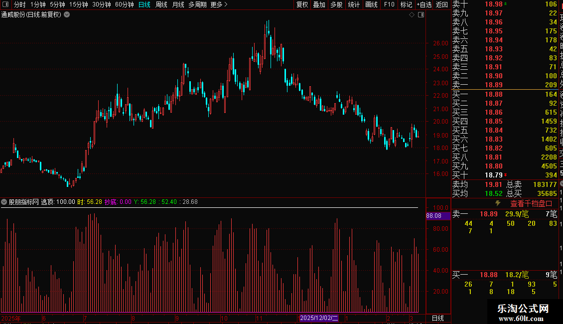Open 查看千档盘口 link
The image size is (563, 324).
(x=531, y=203)
